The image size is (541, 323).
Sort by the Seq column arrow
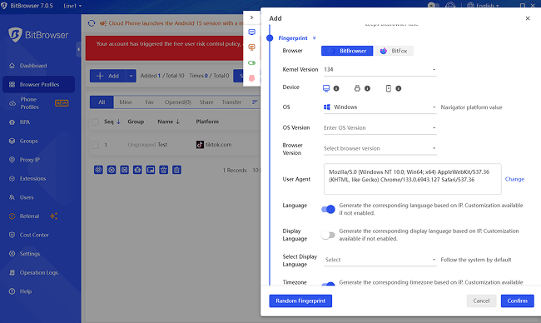pyautogui.click(x=118, y=122)
